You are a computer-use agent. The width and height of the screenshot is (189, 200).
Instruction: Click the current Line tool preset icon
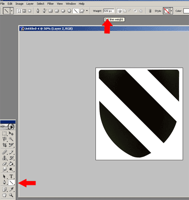tap(7, 11)
